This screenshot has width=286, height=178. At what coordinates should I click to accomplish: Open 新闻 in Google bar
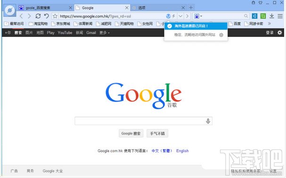point(79,32)
